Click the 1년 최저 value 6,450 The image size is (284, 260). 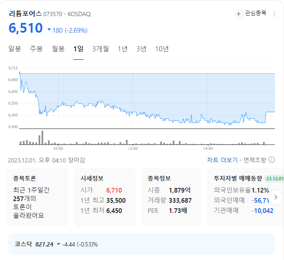(x=114, y=210)
